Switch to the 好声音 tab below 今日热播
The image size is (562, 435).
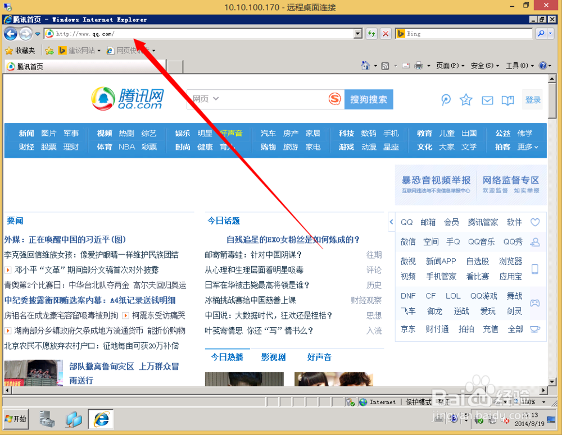[x=319, y=357]
